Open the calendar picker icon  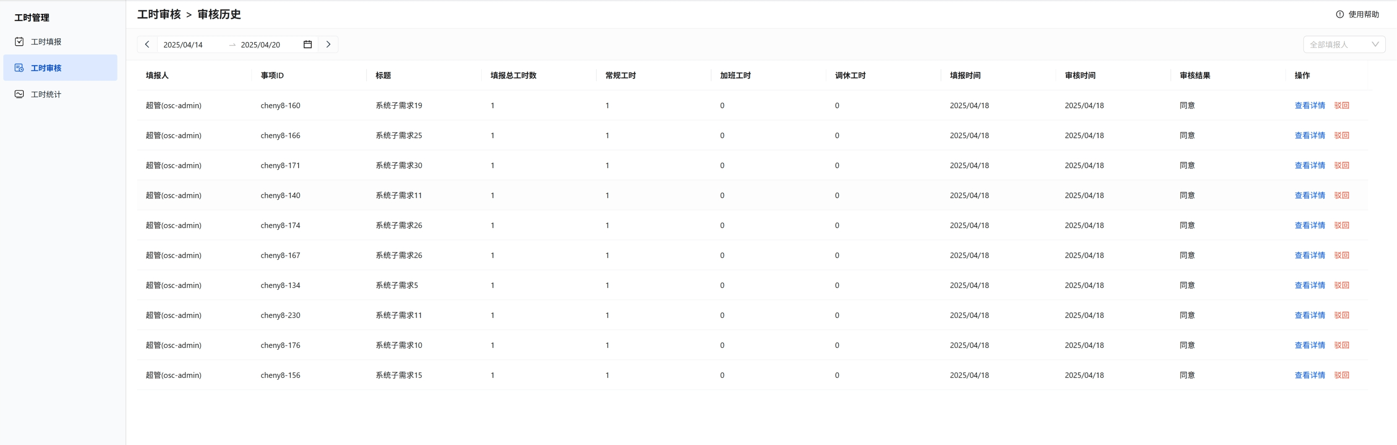pos(308,44)
